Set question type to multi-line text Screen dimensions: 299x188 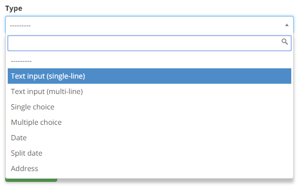(x=149, y=91)
